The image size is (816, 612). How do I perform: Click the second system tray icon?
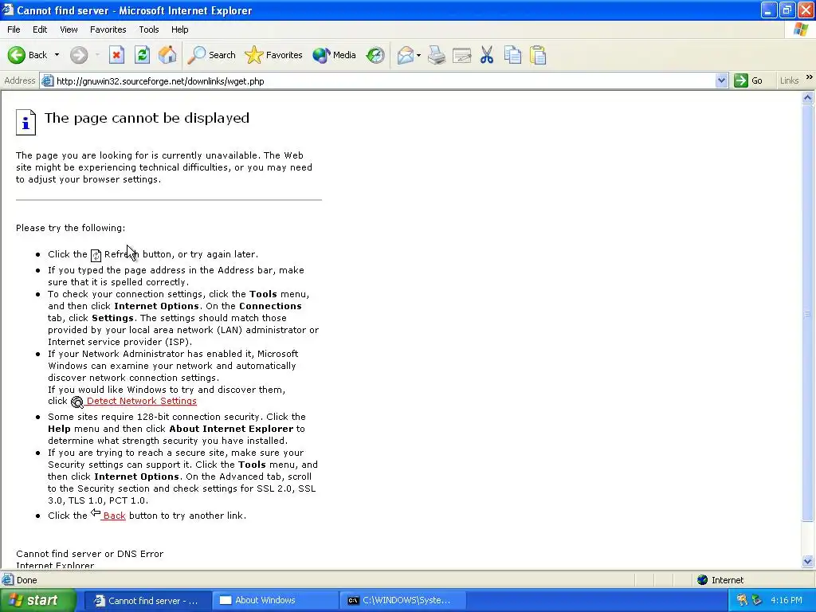click(757, 601)
